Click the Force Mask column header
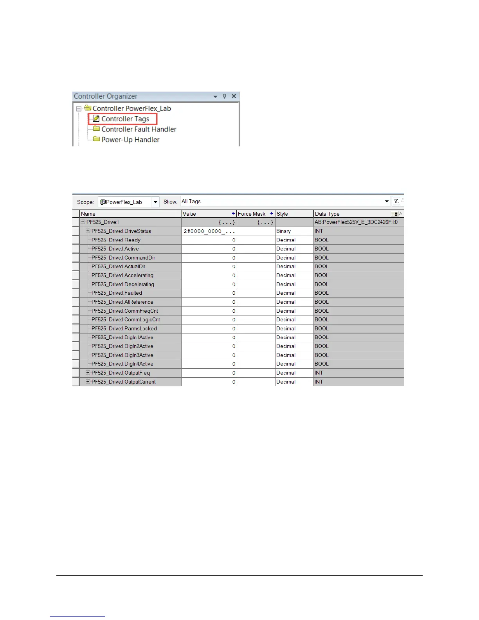The image size is (479, 620). [256, 214]
